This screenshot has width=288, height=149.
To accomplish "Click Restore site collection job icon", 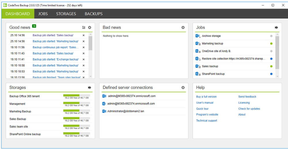I will click(x=198, y=59).
